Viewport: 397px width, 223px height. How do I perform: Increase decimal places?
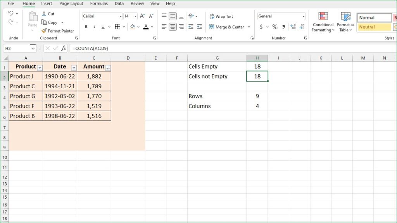293,27
